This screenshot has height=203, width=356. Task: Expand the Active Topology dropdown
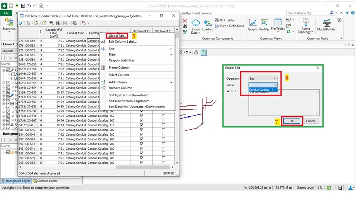(306, 32)
